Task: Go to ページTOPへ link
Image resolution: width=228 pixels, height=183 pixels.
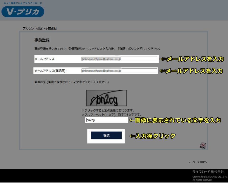Action: tap(200, 162)
